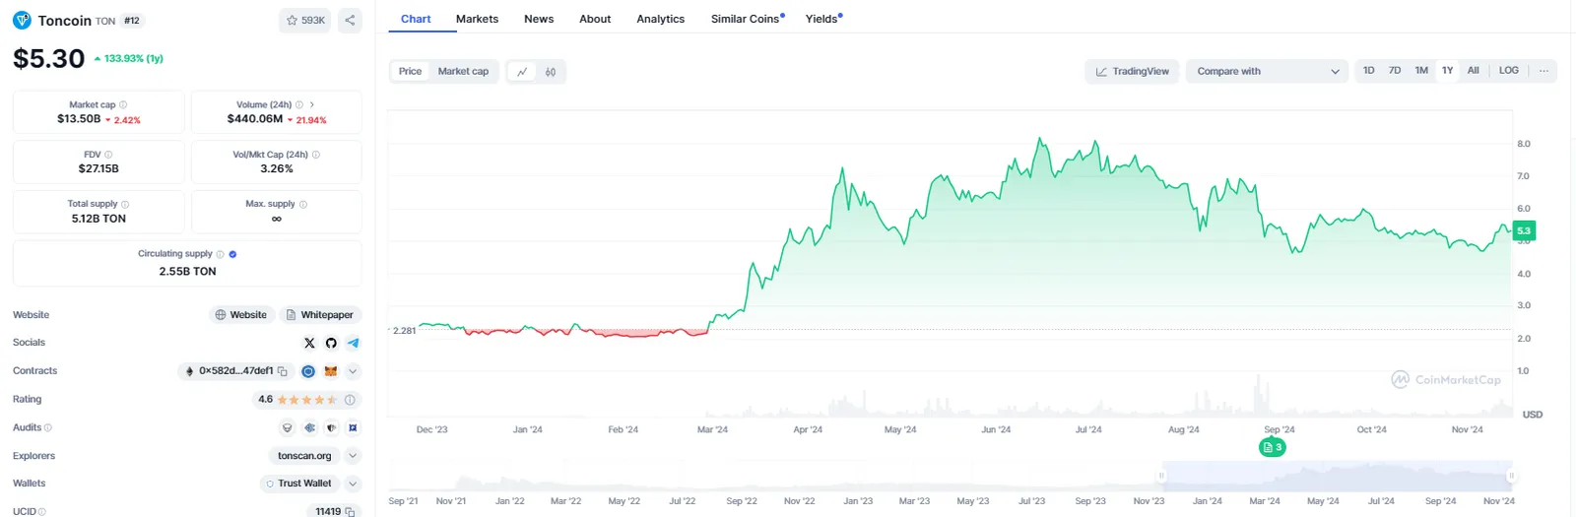Click the UCID info icon
Viewport: 1576px width, 517px height.
[x=42, y=512]
